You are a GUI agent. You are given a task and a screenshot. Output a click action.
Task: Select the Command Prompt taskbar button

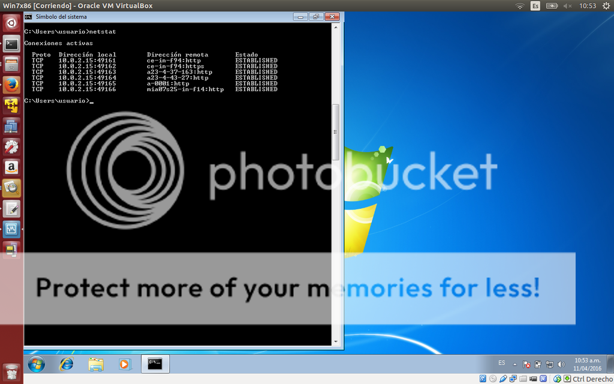coord(155,364)
